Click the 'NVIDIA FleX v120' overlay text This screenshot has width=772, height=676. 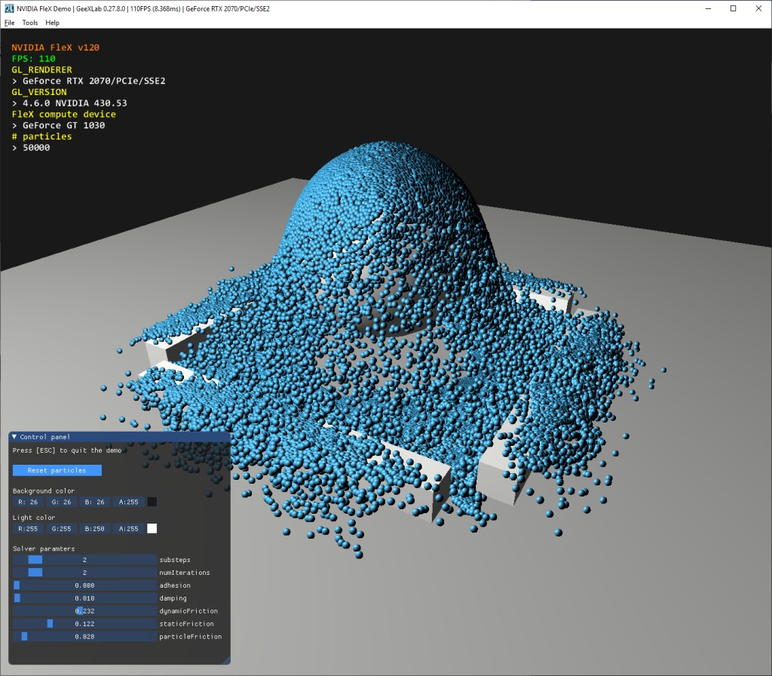pyautogui.click(x=55, y=48)
